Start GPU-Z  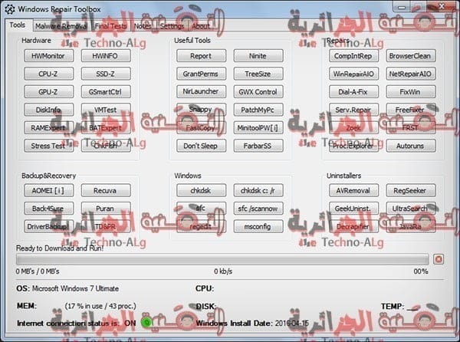click(49, 92)
